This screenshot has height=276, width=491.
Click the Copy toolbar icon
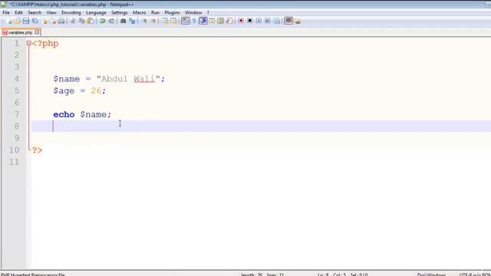(x=82, y=21)
